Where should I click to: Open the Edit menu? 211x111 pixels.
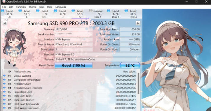(x=11, y=7)
